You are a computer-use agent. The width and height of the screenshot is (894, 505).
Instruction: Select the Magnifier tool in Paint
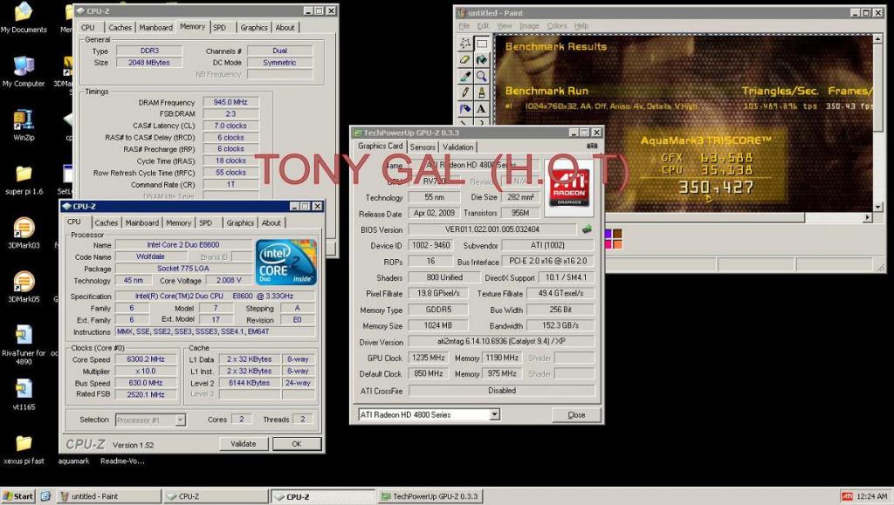pyautogui.click(x=482, y=76)
